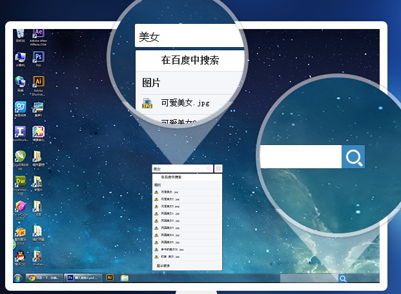Open the blue Youdao dictionary desktop shortcut
Screen dimensions: 401x294
pyautogui.click(x=20, y=109)
